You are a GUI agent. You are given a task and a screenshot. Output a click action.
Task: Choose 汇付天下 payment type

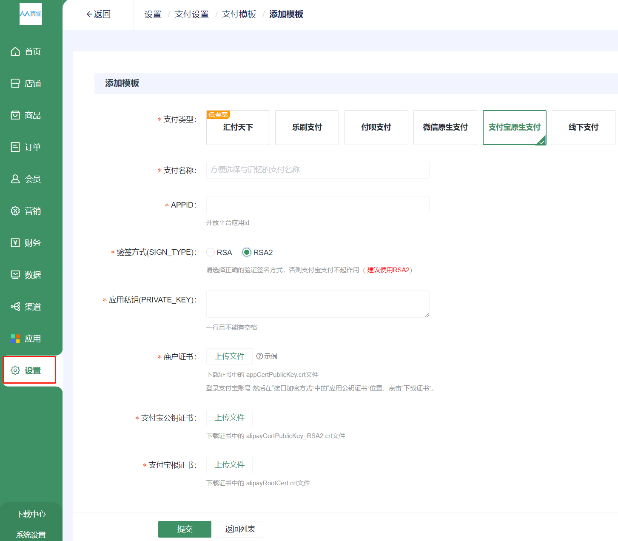[238, 128]
